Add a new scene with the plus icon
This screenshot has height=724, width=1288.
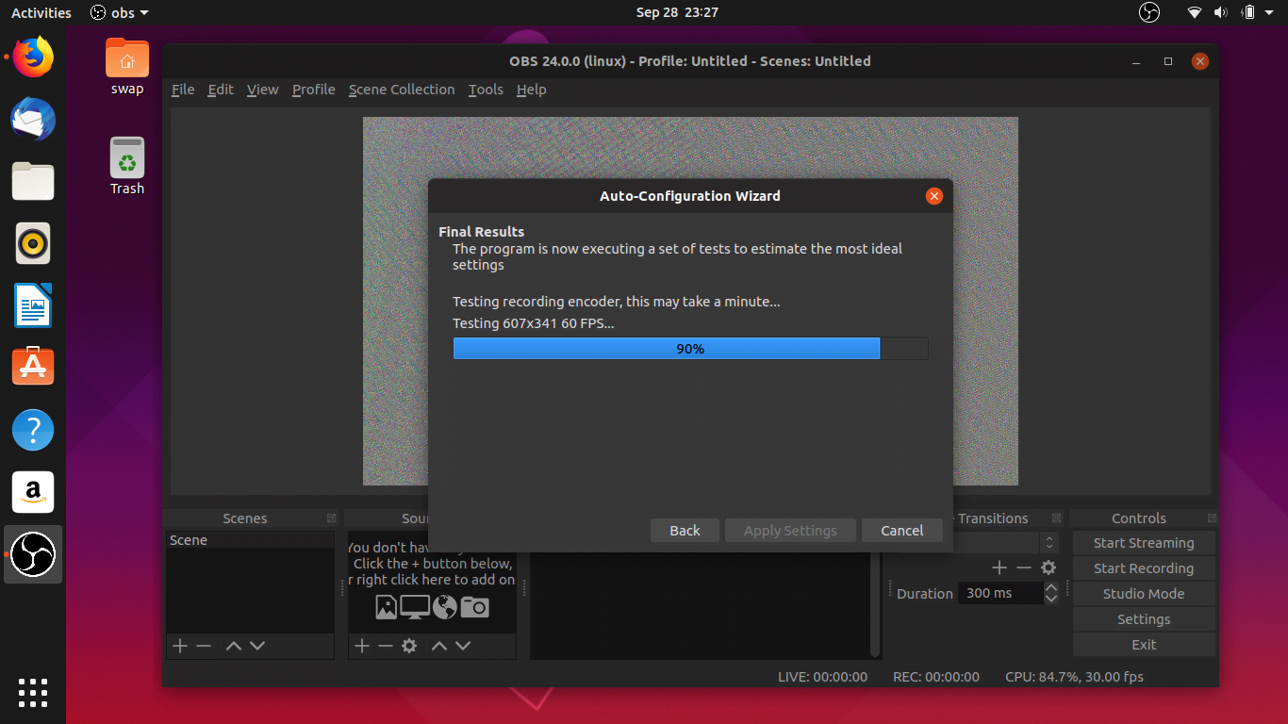179,646
